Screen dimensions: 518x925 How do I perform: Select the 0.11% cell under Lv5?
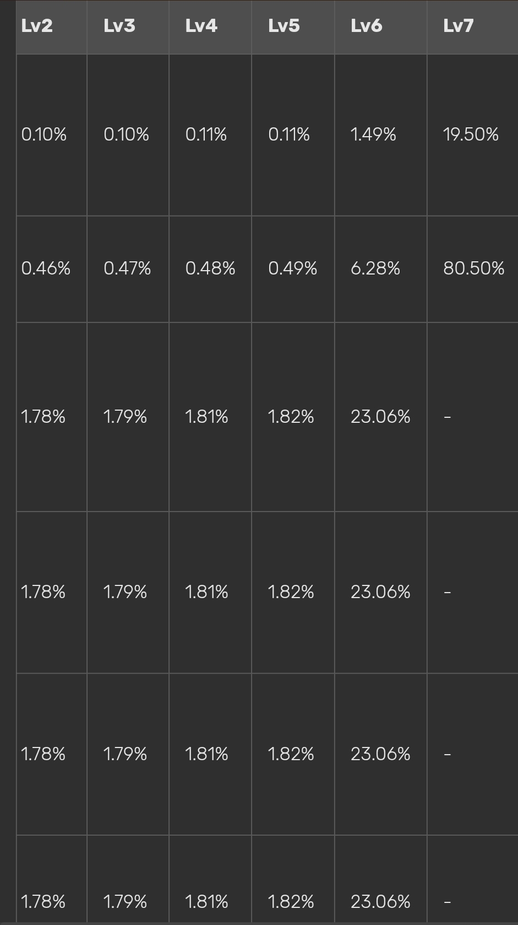(x=289, y=135)
